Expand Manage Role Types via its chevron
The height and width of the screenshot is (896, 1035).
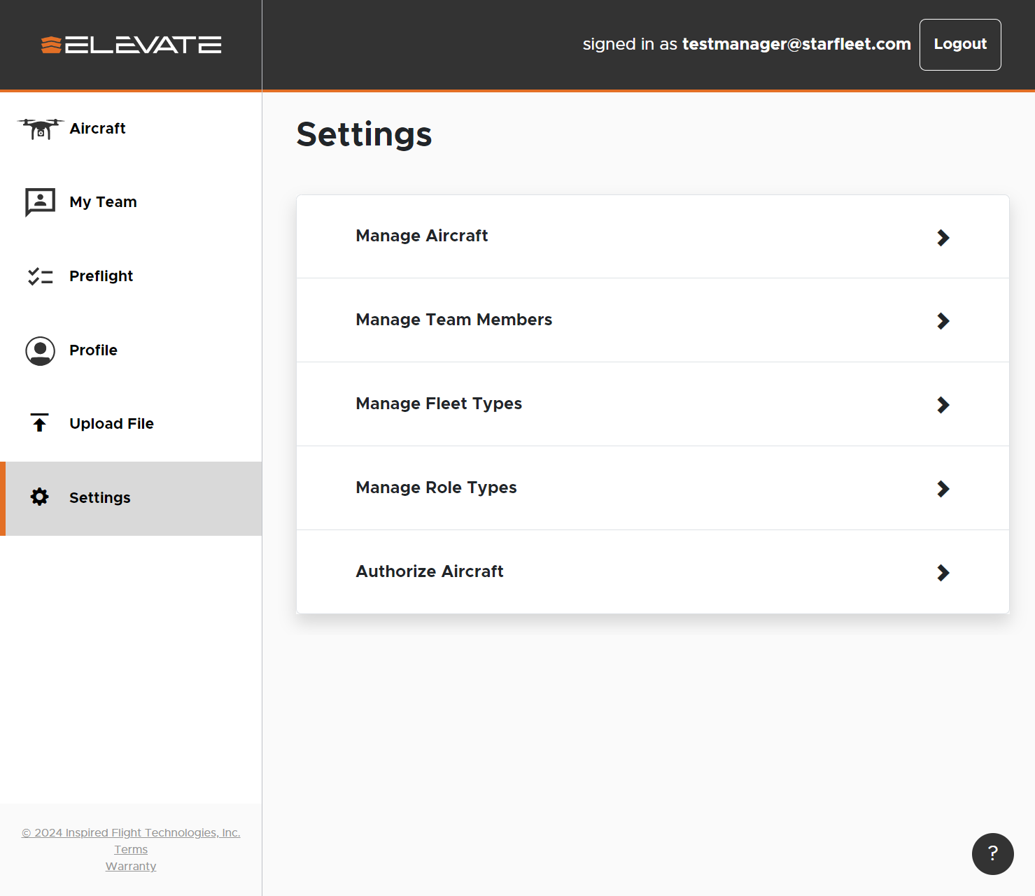click(943, 489)
